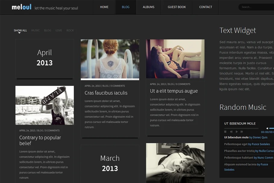Open the GUEST BOOK page

177,7
